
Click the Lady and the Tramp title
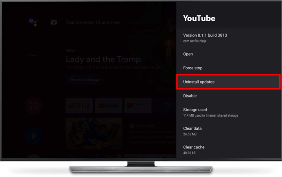point(103,60)
